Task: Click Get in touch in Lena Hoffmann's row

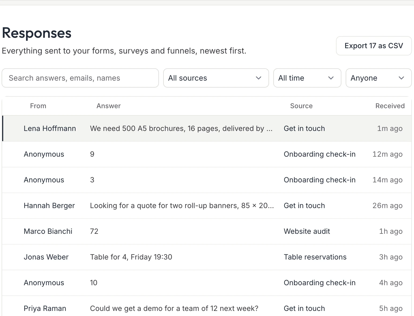Action: pos(304,129)
